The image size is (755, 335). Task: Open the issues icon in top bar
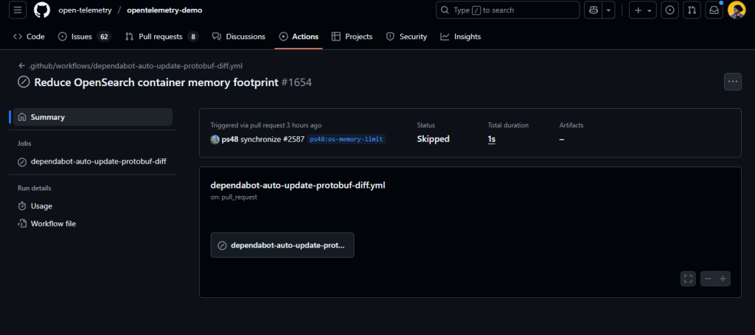pos(669,10)
